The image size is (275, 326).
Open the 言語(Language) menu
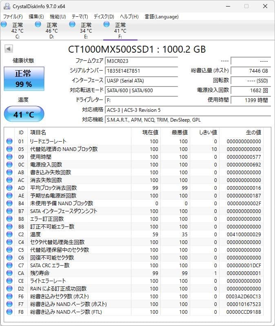(162, 16)
